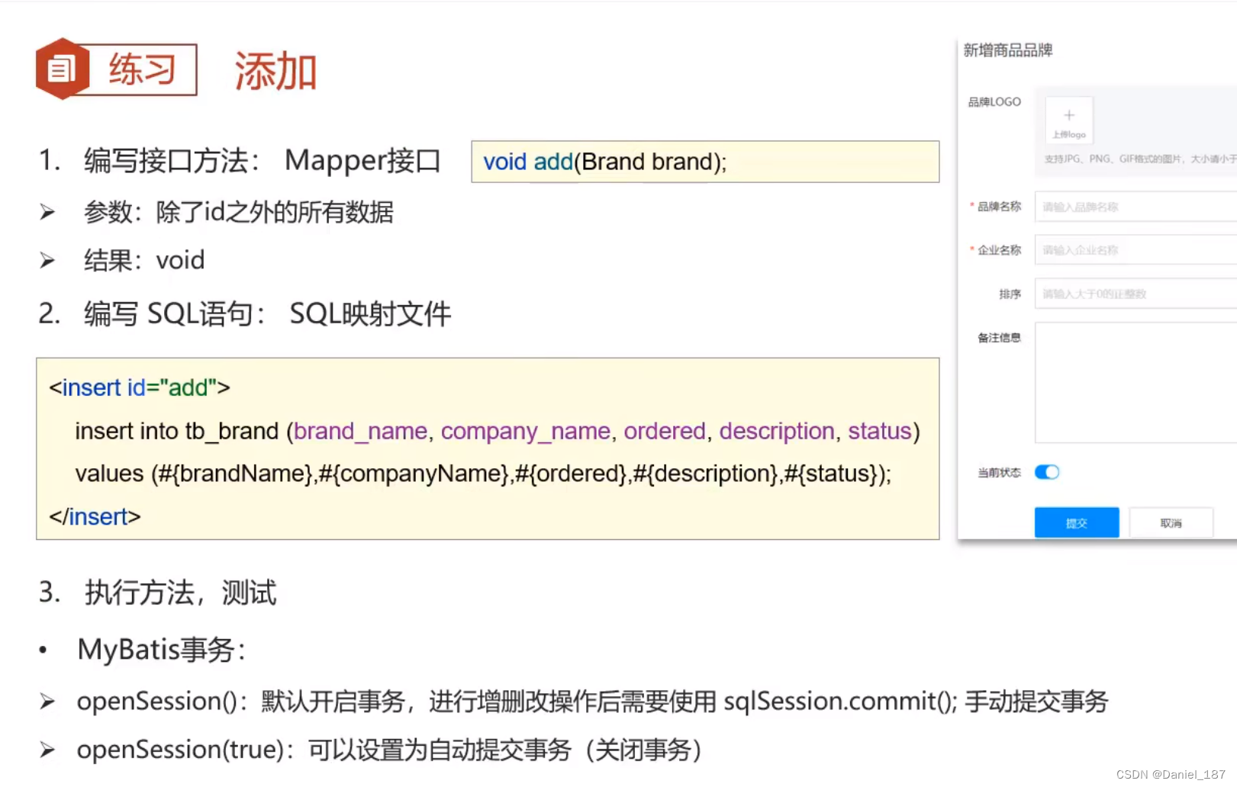Click the 添加 title text
Screen dimensions: 1237x787
275,72
